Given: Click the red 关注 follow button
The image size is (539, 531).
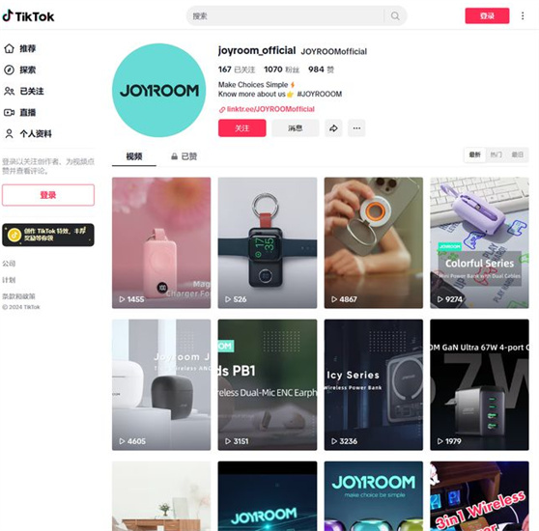Looking at the screenshot, I should [242, 128].
